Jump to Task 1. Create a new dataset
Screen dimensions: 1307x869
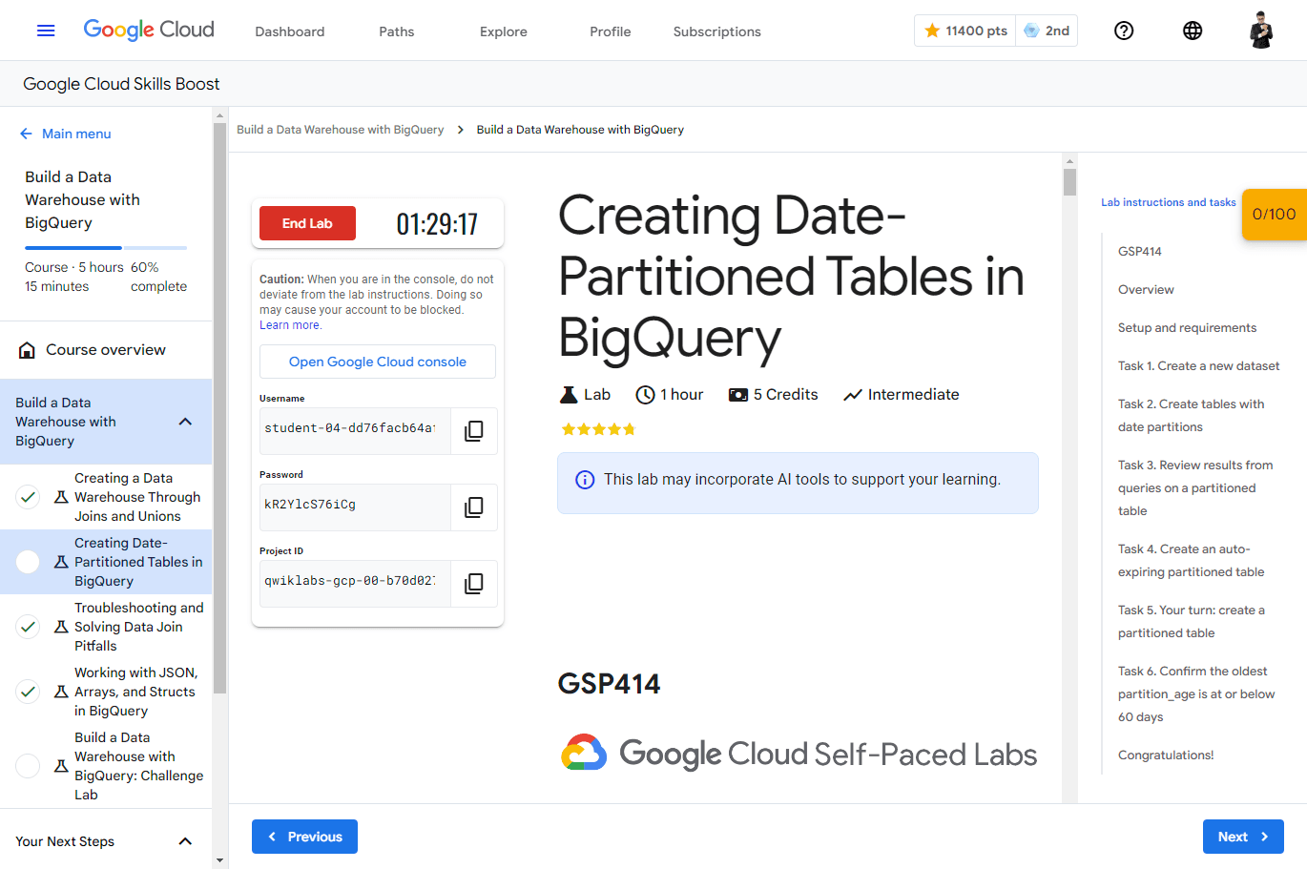click(1199, 366)
